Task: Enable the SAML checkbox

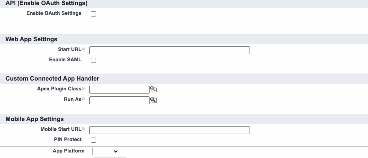Action: pos(93,60)
